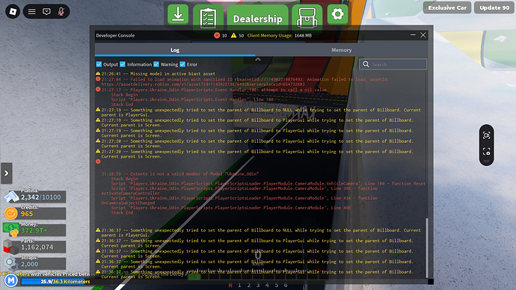
Task: Select the 21:27:19 Billboard NULL warning line
Action: pos(261,112)
